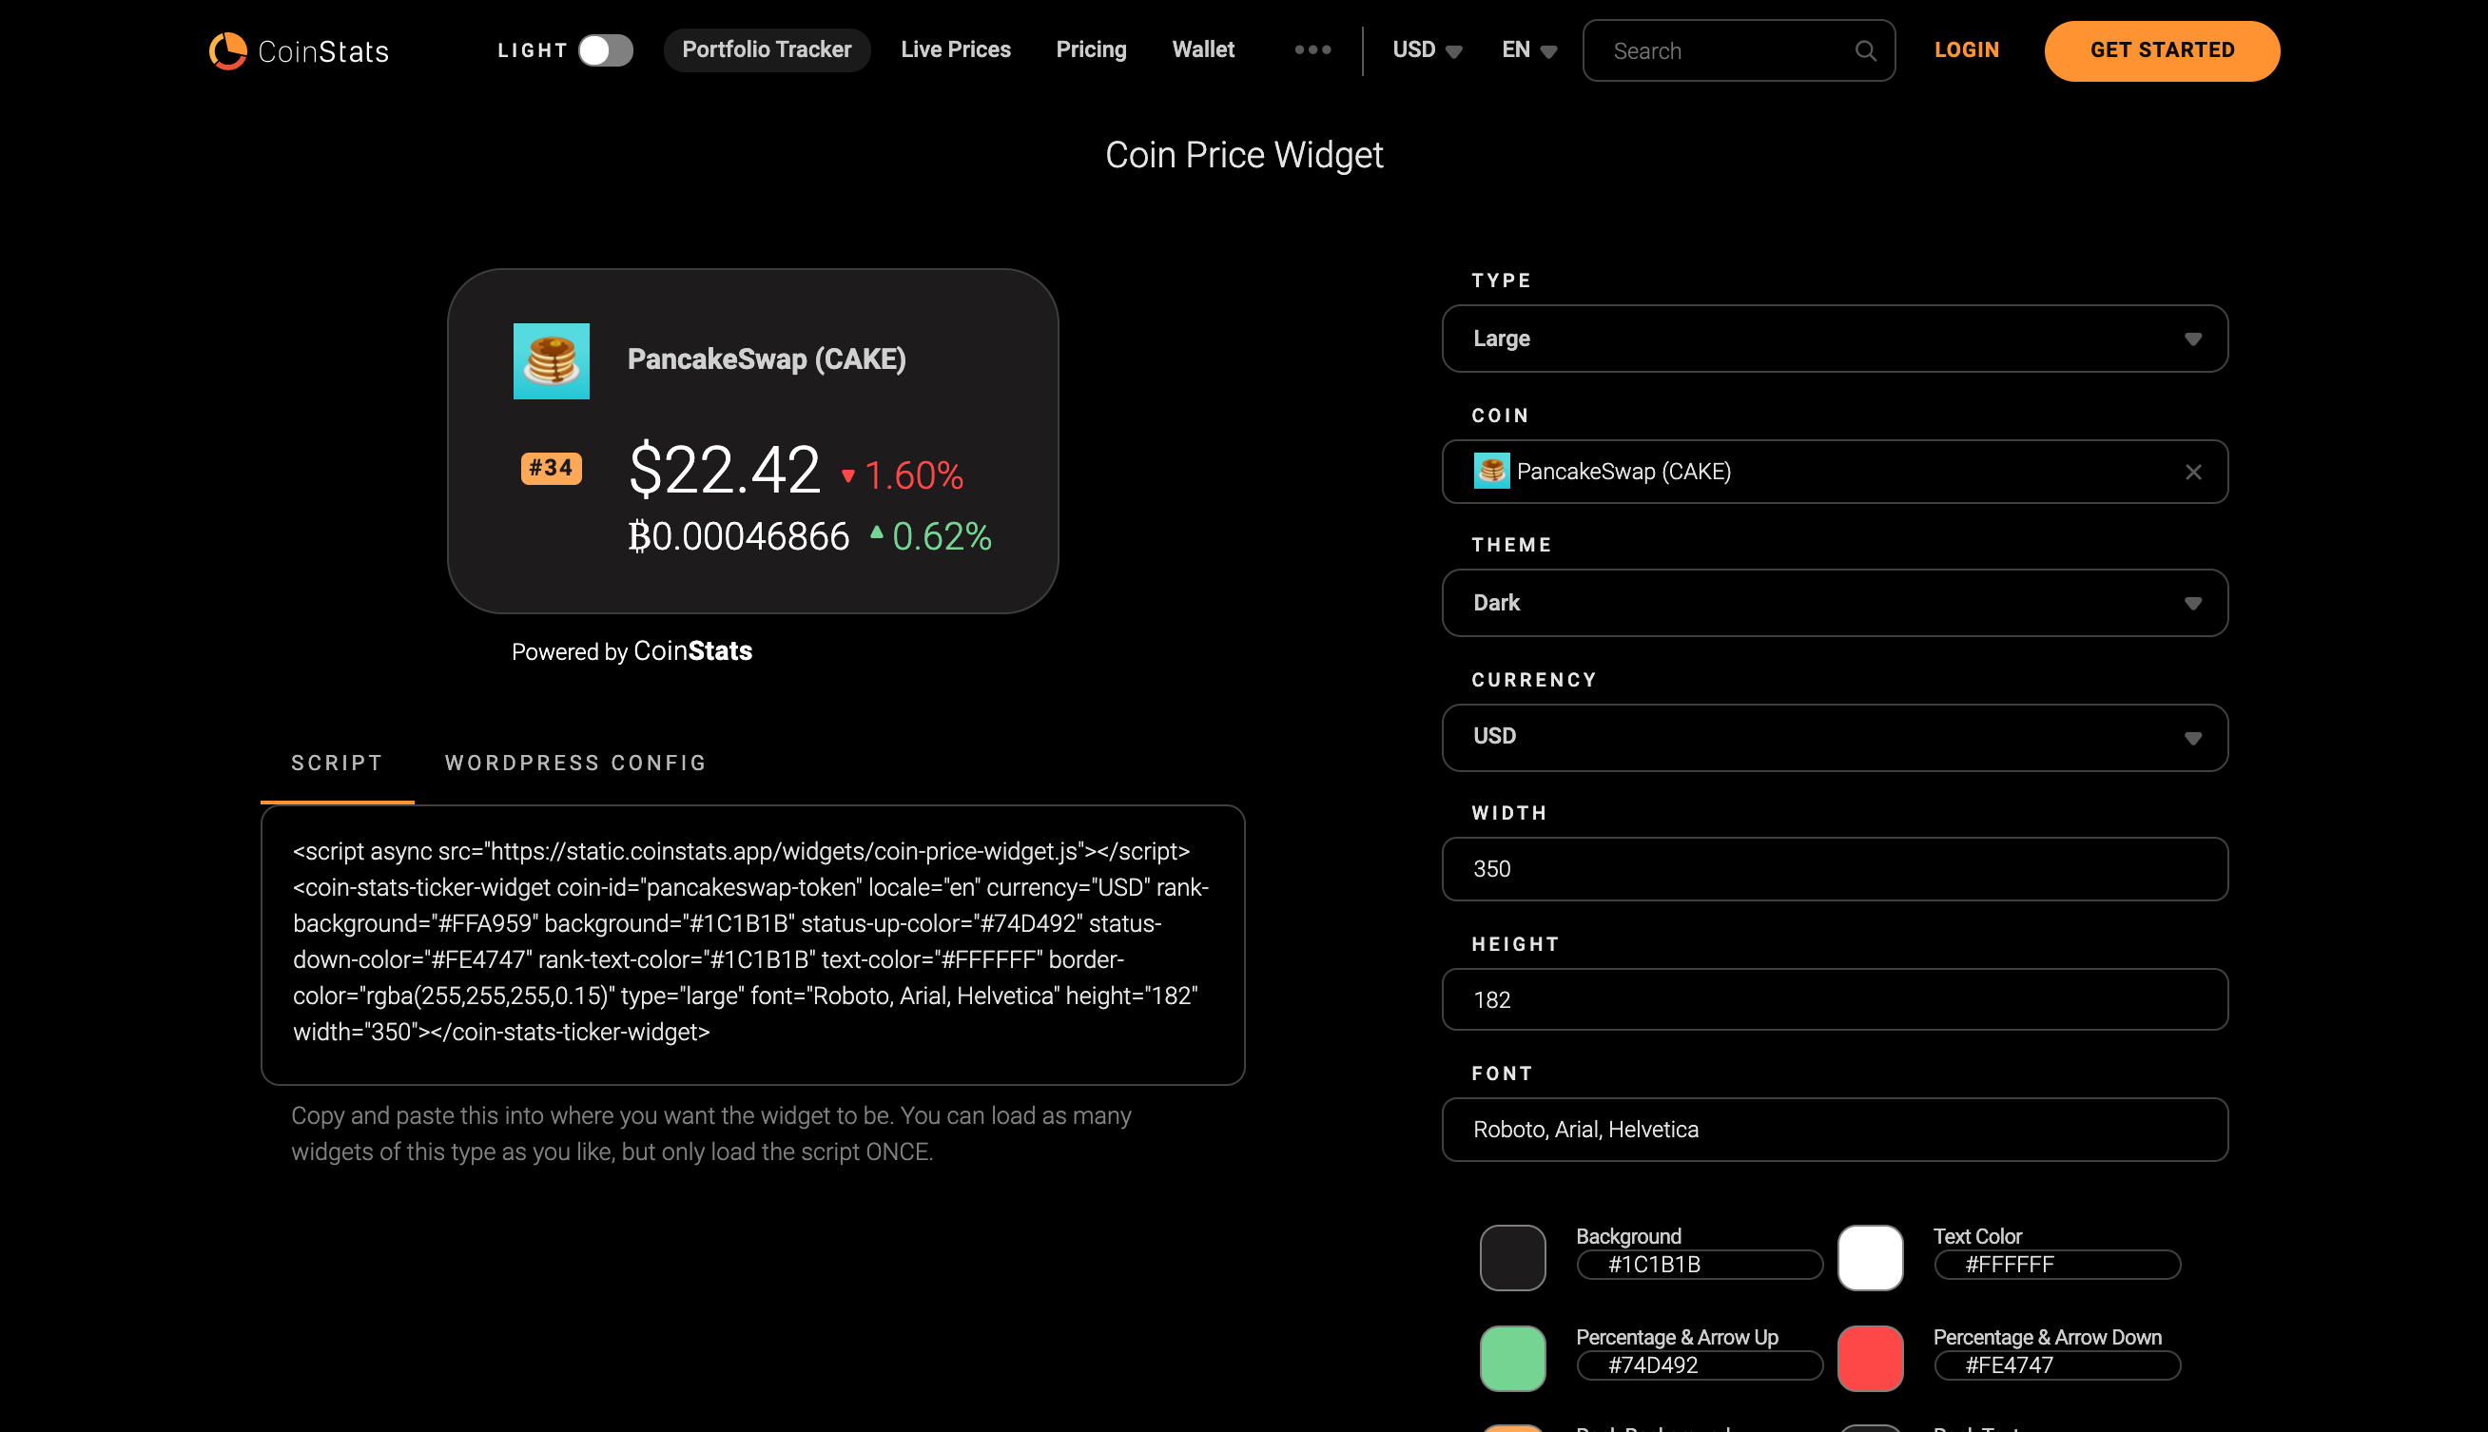
Task: Click the $22.42 price value
Action: [724, 470]
